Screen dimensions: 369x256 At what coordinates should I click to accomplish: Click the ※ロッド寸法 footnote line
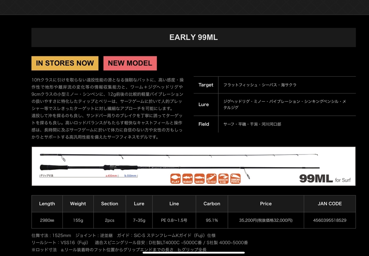click(119, 250)
